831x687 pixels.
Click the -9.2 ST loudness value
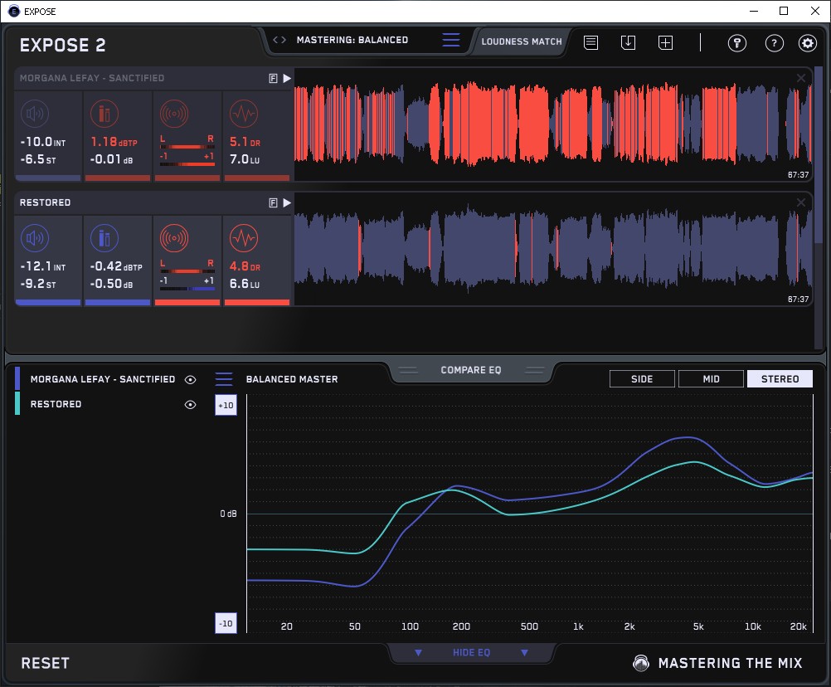[x=38, y=284]
